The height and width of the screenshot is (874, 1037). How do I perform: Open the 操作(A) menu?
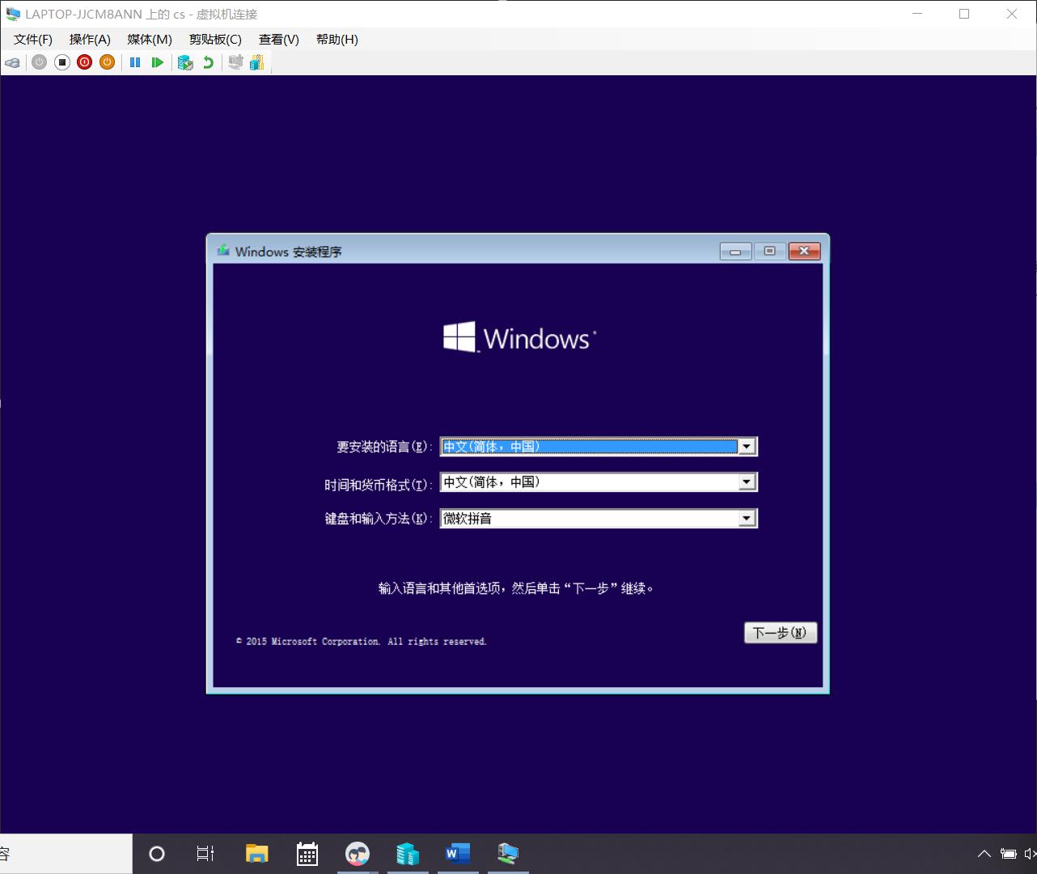click(90, 39)
